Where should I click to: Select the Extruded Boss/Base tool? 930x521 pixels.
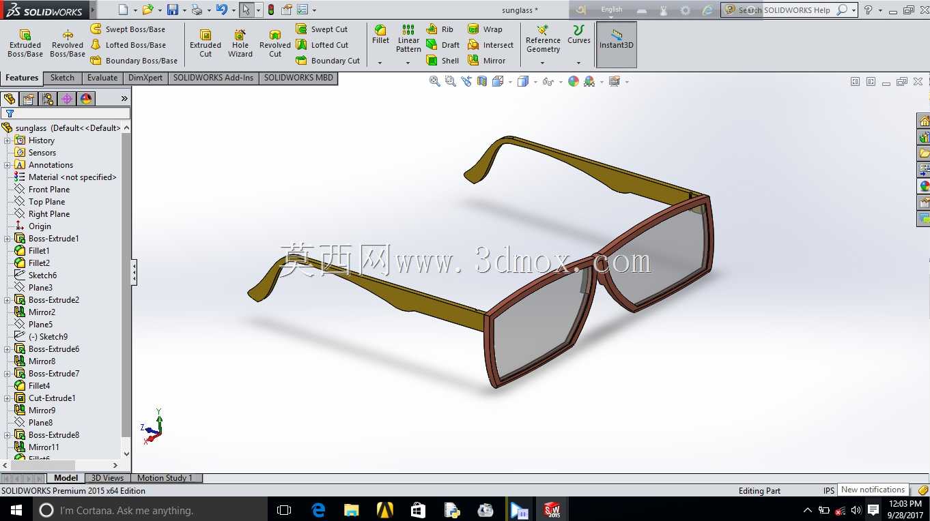pos(25,43)
